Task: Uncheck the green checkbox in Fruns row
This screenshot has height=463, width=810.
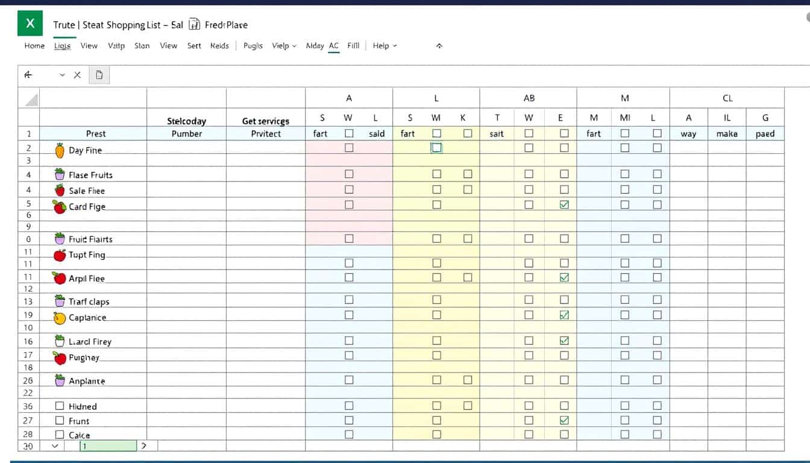Action: point(564,420)
